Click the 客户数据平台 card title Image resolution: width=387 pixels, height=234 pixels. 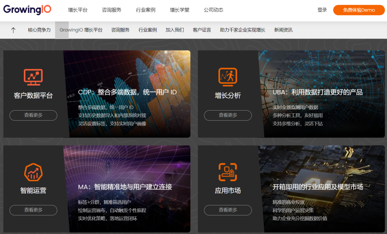[x=33, y=96]
